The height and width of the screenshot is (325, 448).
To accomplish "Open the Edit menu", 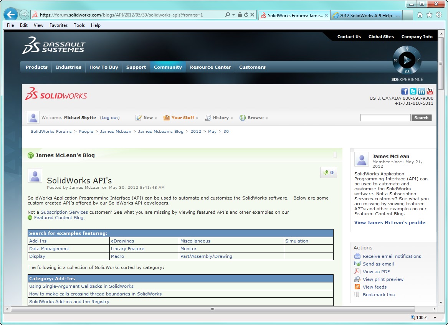I will coord(24,25).
